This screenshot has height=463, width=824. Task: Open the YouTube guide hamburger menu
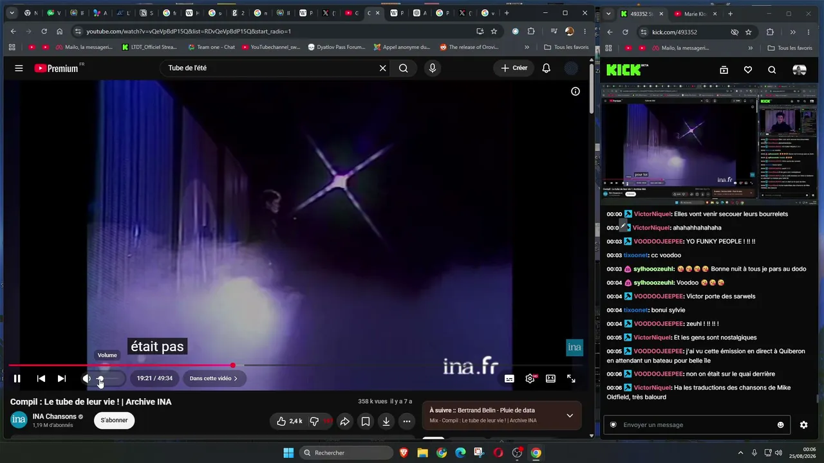click(19, 68)
